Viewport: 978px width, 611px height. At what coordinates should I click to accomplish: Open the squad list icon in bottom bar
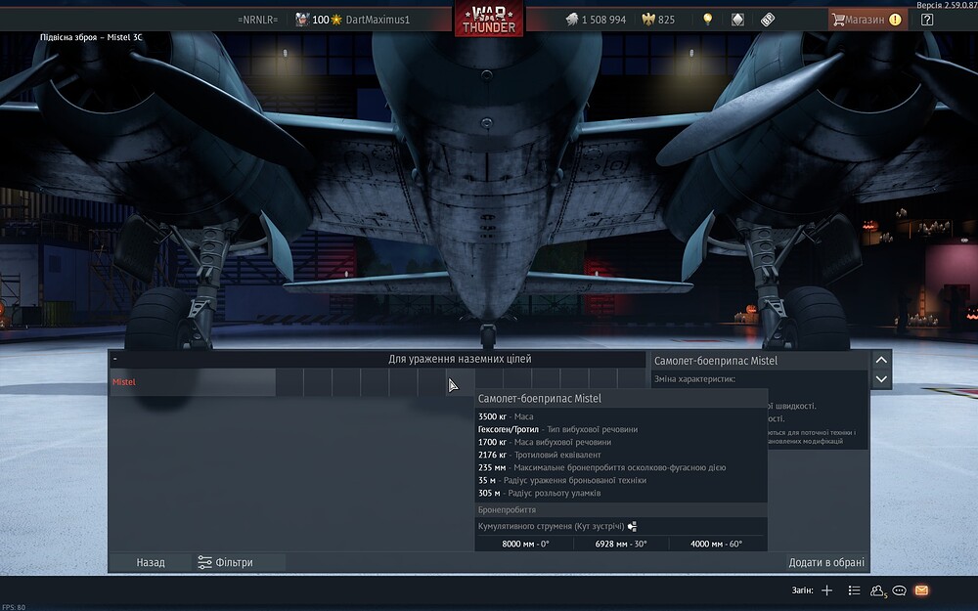[x=855, y=590]
